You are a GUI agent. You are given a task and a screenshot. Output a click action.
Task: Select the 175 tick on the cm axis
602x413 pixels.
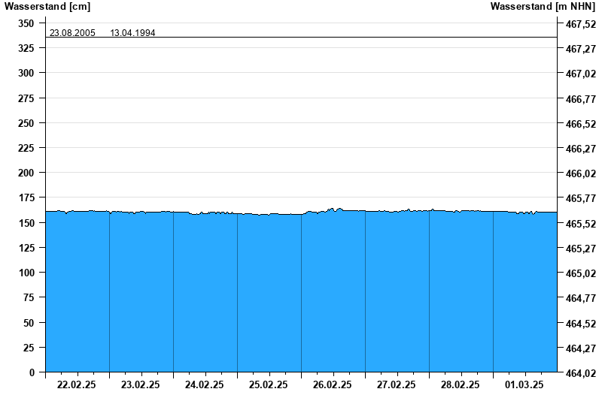26,197
